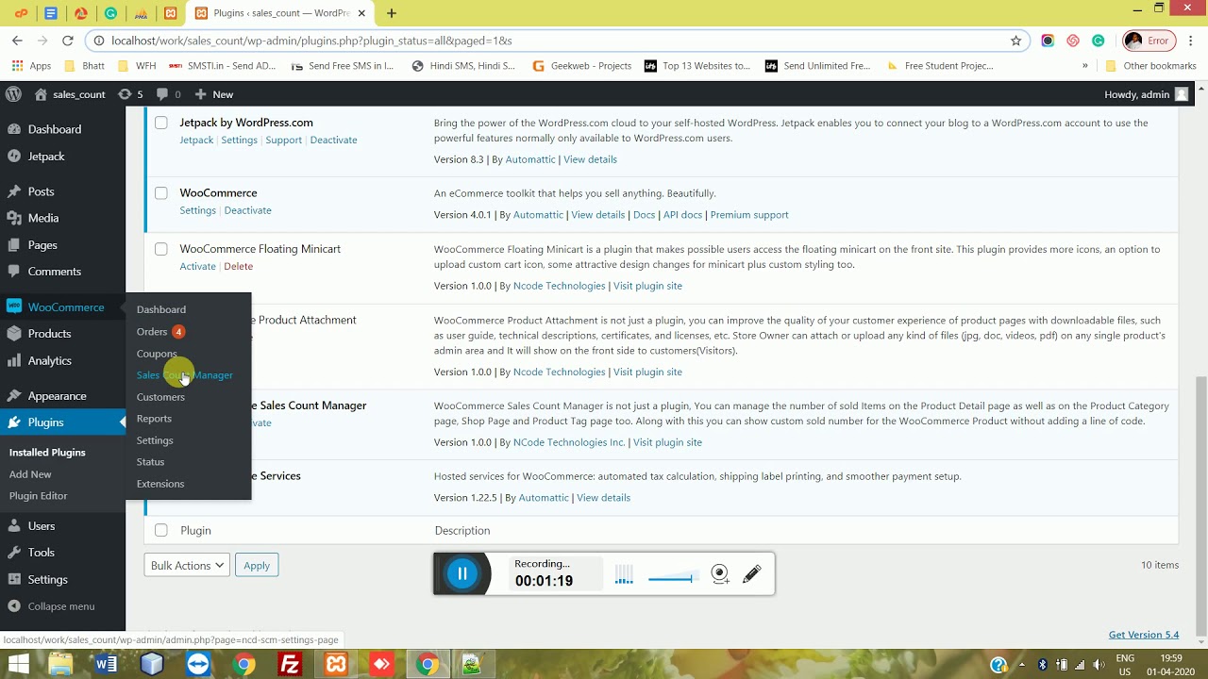Open Sales Count Manager submenu item
Viewport: 1208px width, 679px height.
tap(185, 375)
